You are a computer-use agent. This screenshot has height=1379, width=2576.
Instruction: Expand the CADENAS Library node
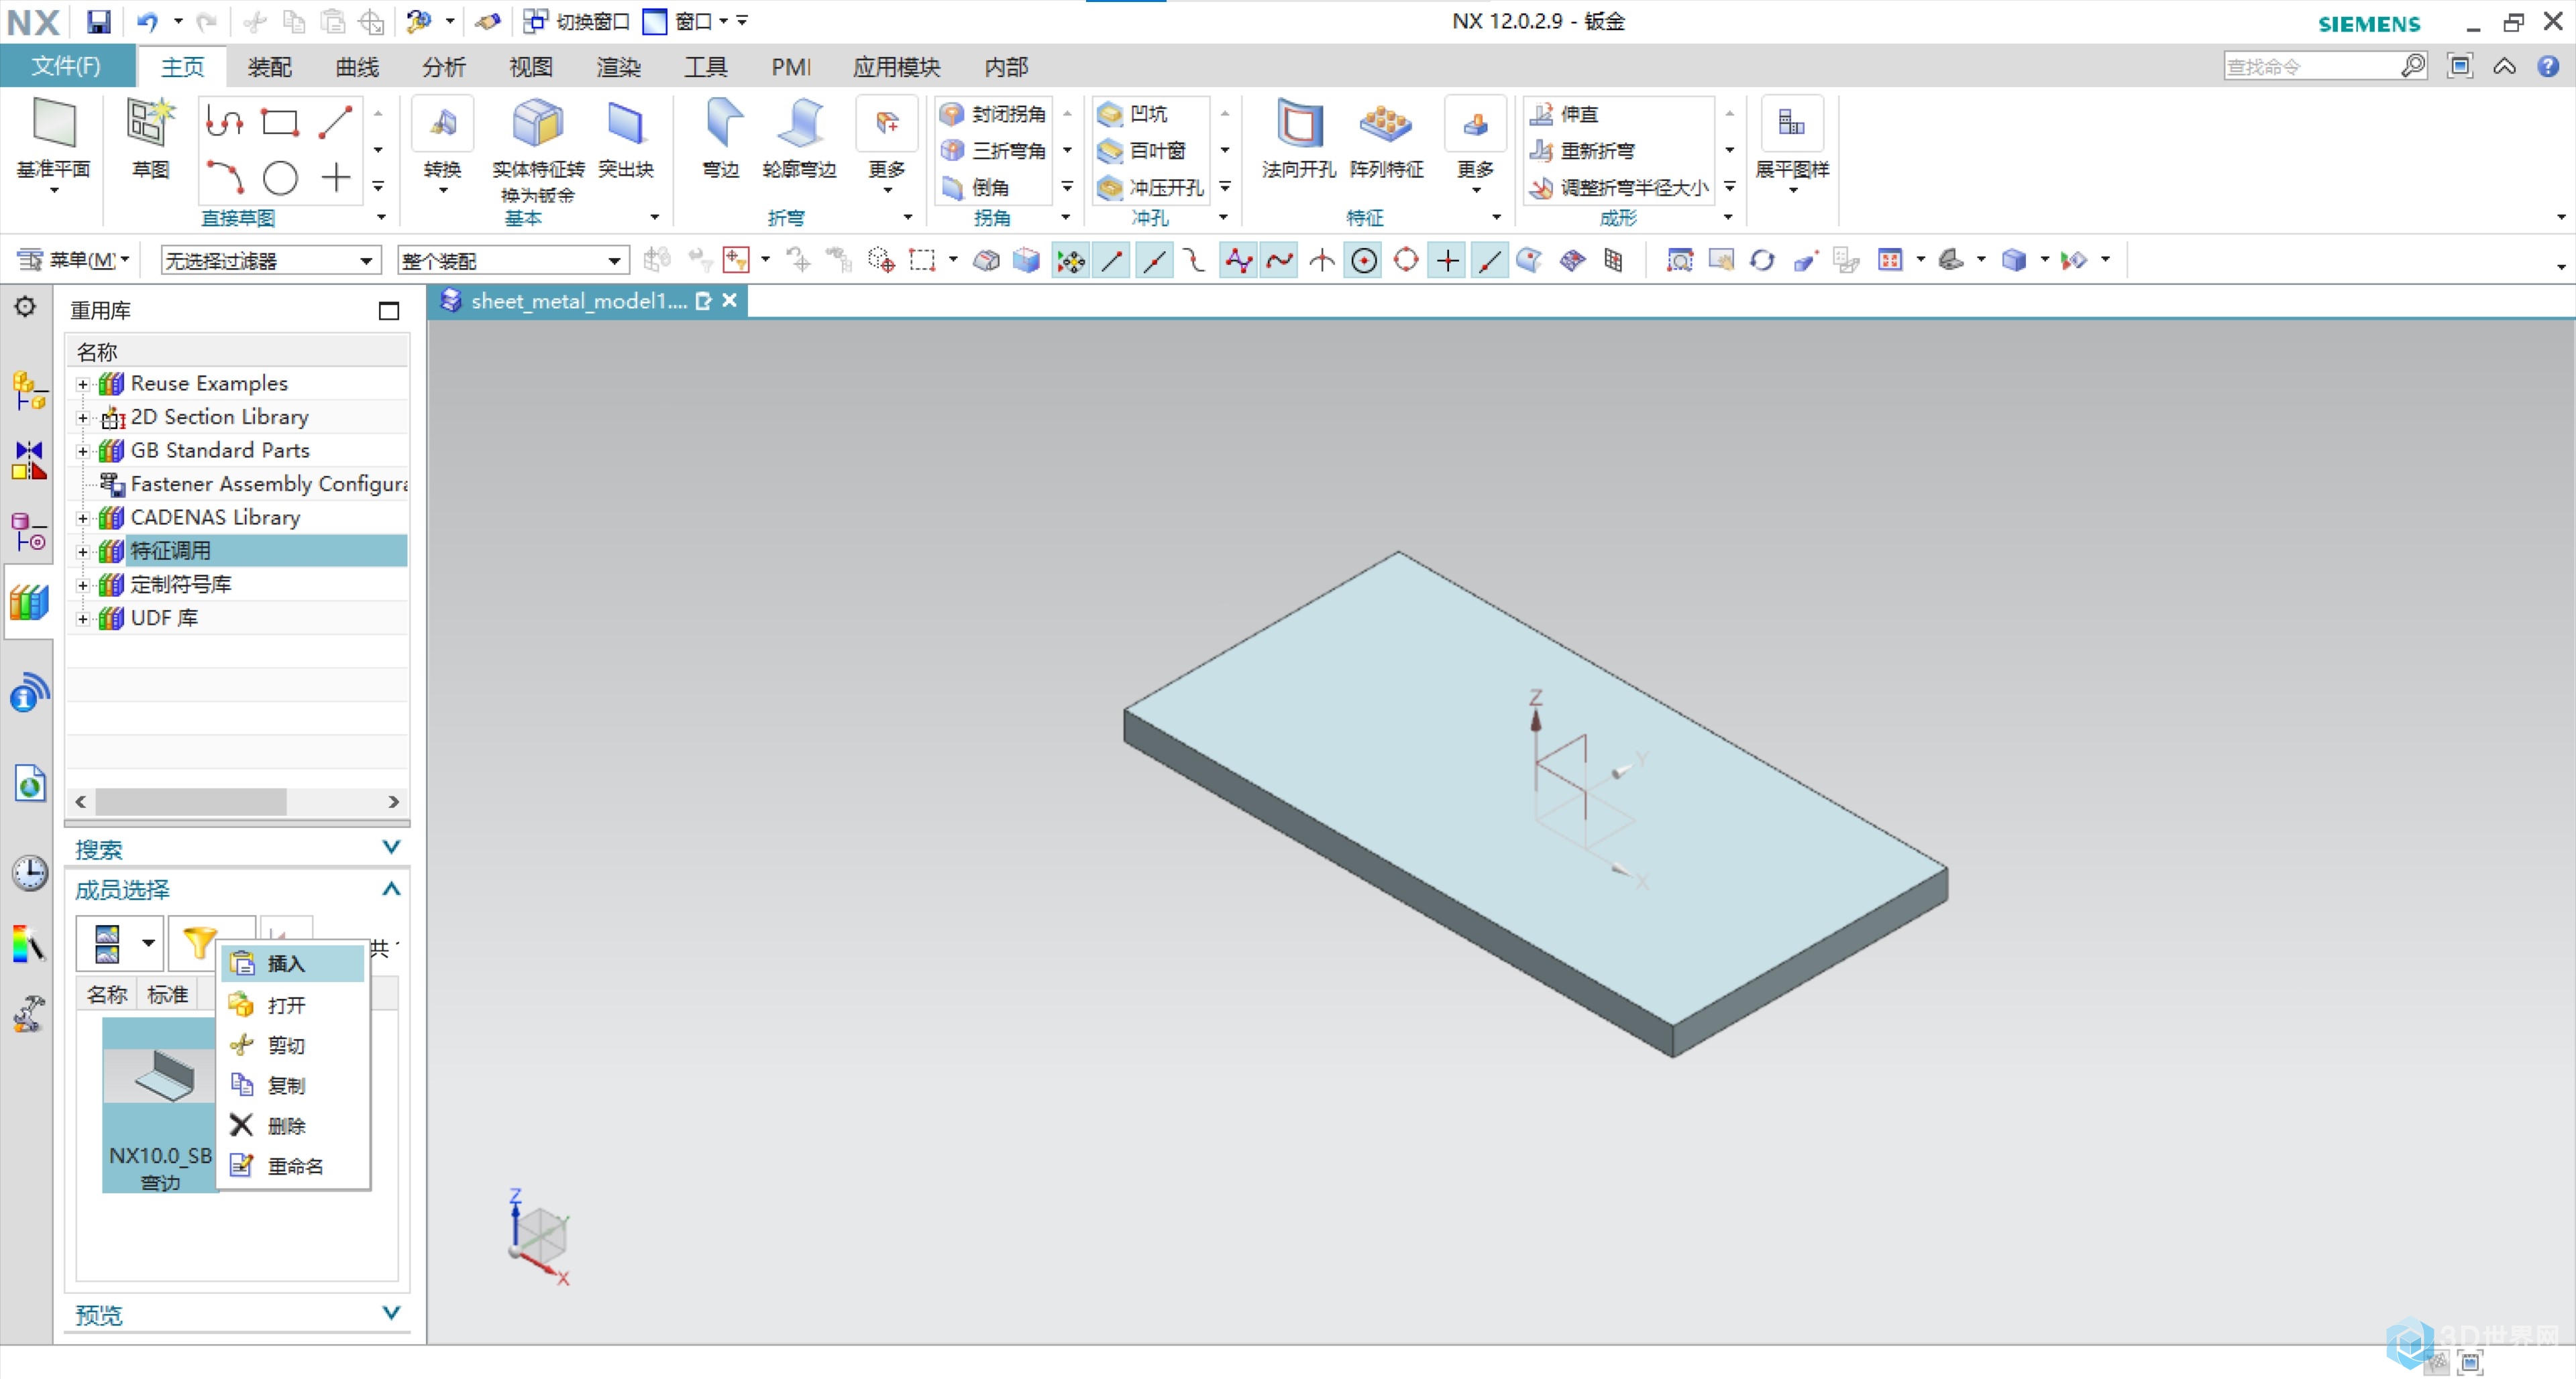pyautogui.click(x=83, y=518)
